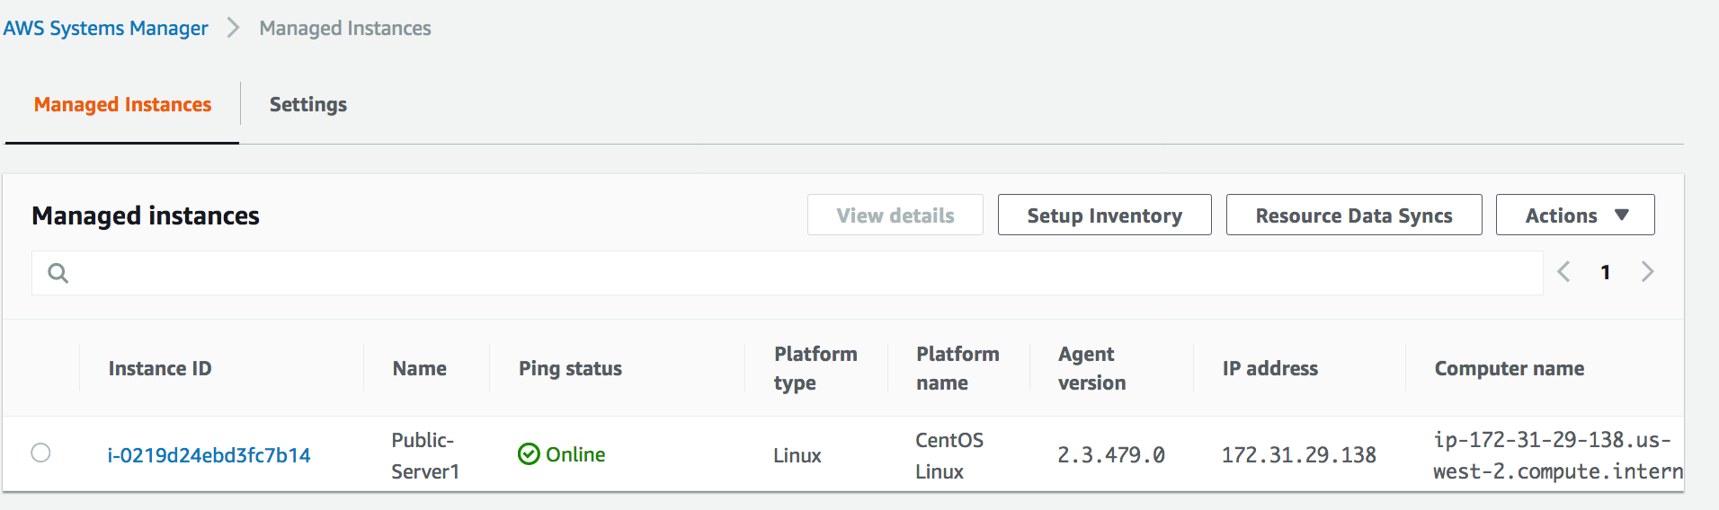Click the Setup Inventory button
The height and width of the screenshot is (510, 1719).
coord(1104,215)
